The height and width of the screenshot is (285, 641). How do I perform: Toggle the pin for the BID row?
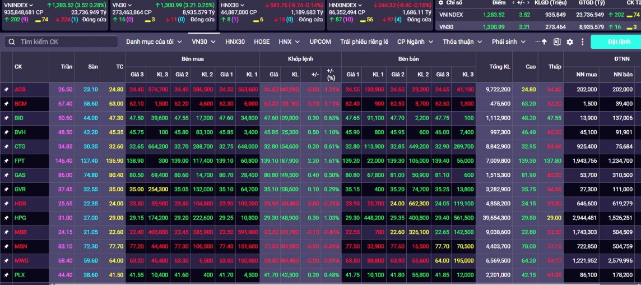6,118
